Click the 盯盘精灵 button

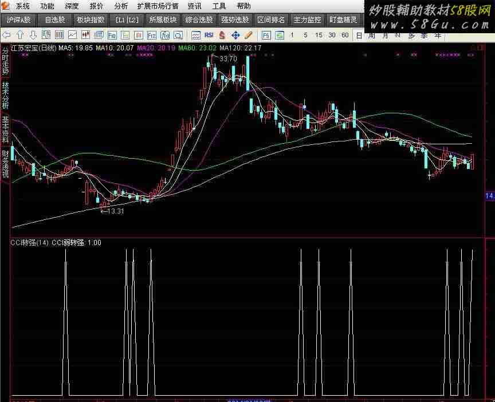343,20
